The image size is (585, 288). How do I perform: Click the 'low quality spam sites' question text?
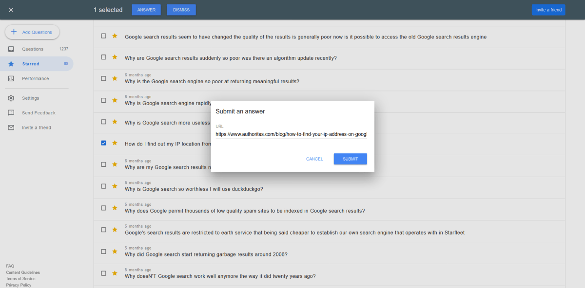pos(245,211)
